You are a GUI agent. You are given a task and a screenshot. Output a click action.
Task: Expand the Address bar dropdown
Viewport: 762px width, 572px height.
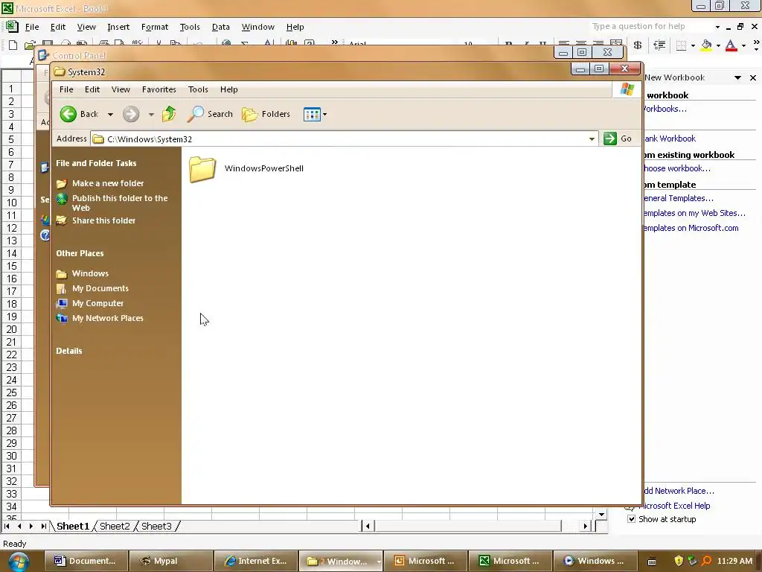click(592, 139)
